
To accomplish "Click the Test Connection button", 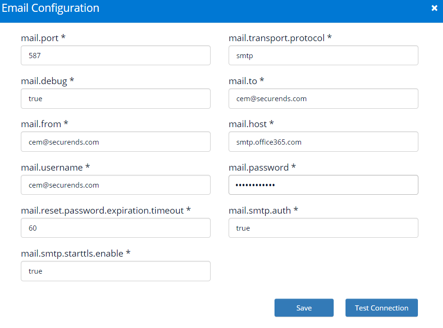I will pyautogui.click(x=381, y=308).
